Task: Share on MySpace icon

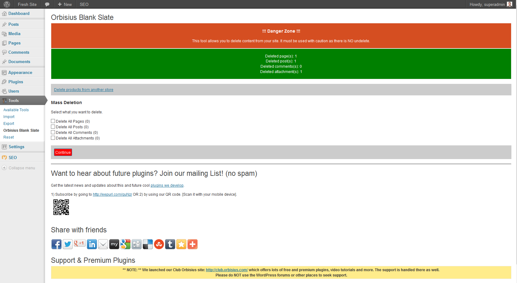Action: pyautogui.click(x=114, y=244)
